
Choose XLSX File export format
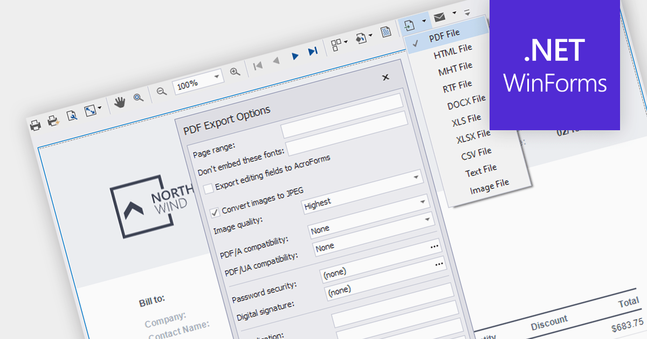pyautogui.click(x=473, y=136)
